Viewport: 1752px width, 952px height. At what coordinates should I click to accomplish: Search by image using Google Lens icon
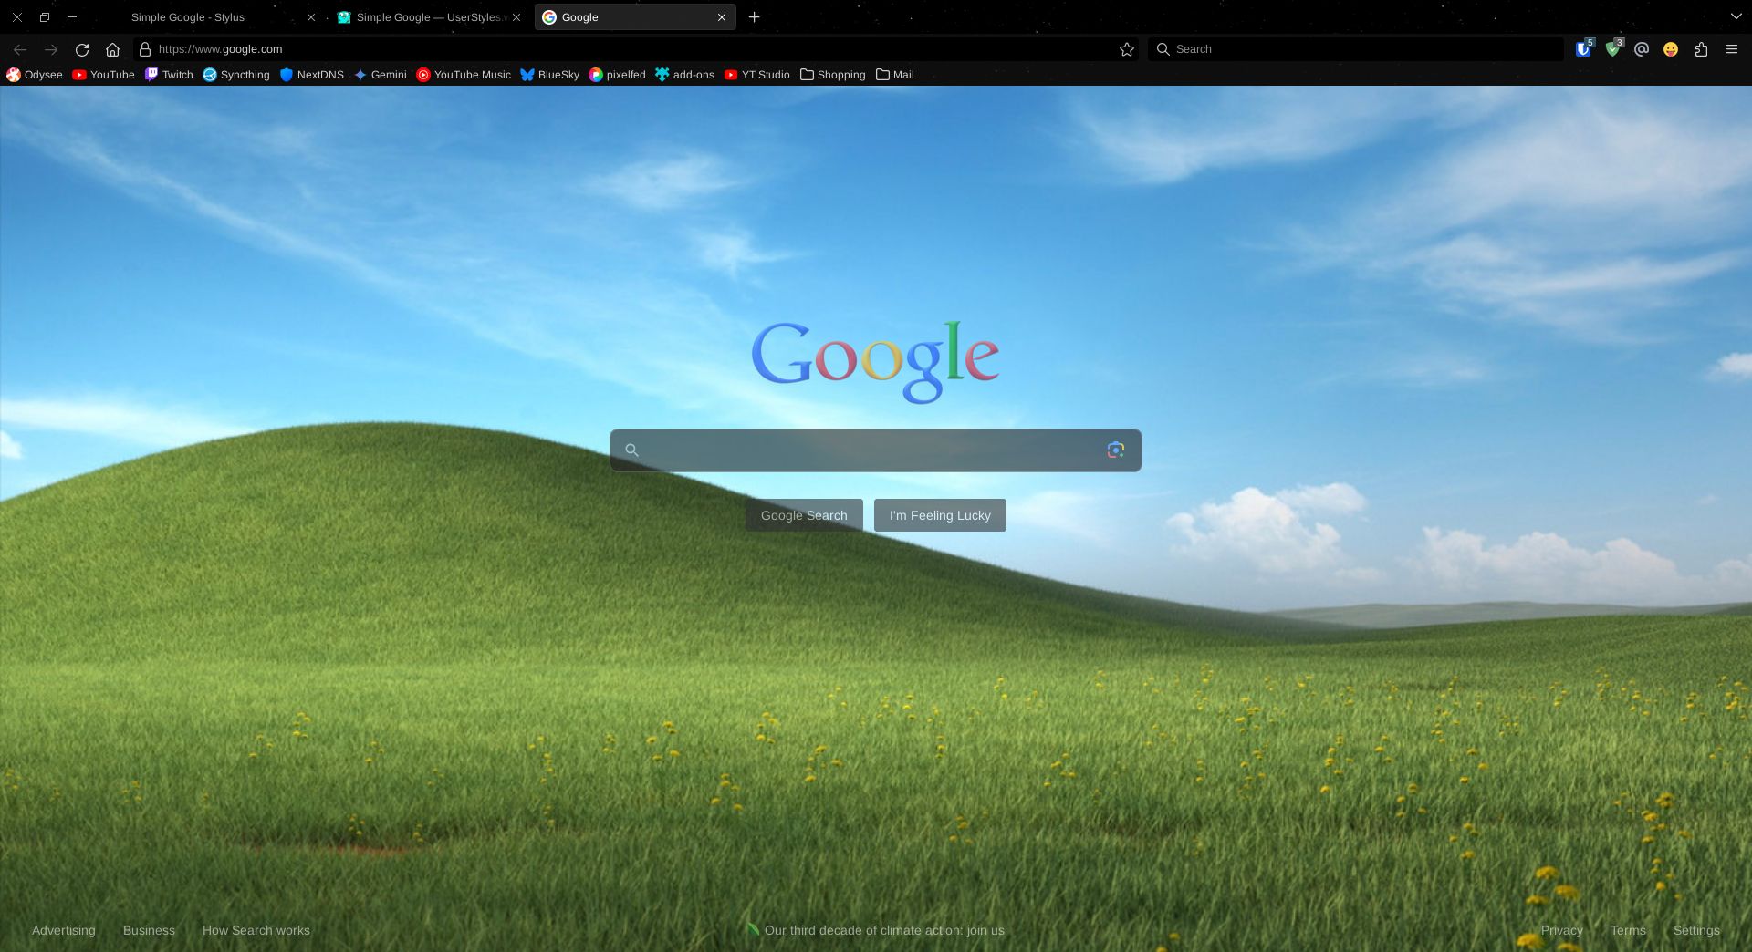[x=1115, y=450]
